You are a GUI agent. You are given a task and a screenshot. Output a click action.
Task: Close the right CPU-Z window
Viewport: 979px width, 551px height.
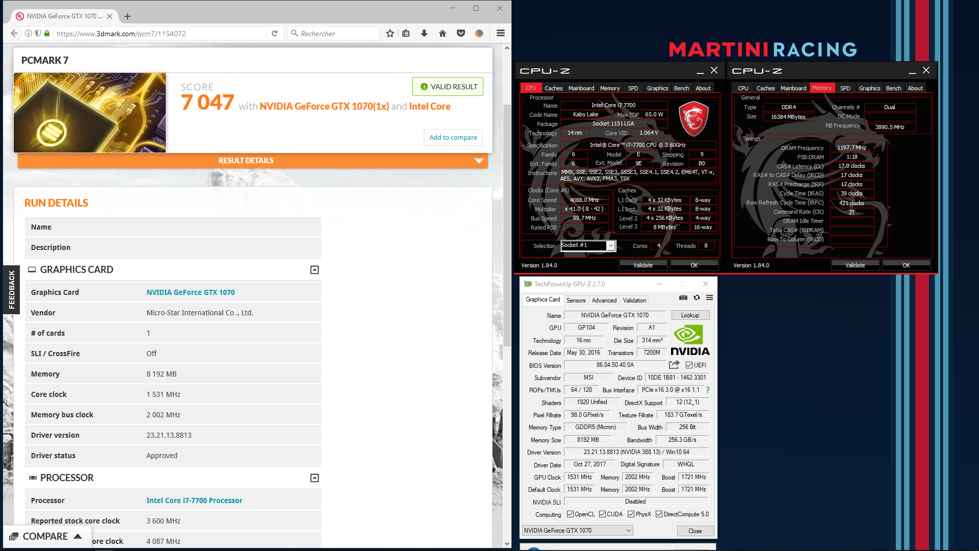(926, 70)
